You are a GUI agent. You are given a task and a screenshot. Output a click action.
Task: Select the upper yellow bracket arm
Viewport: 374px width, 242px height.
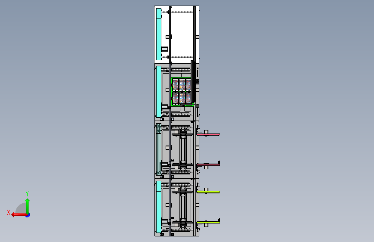point(208,192)
